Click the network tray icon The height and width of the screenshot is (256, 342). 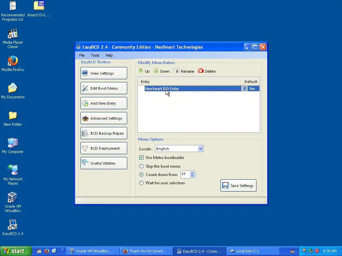pyautogui.click(x=311, y=251)
